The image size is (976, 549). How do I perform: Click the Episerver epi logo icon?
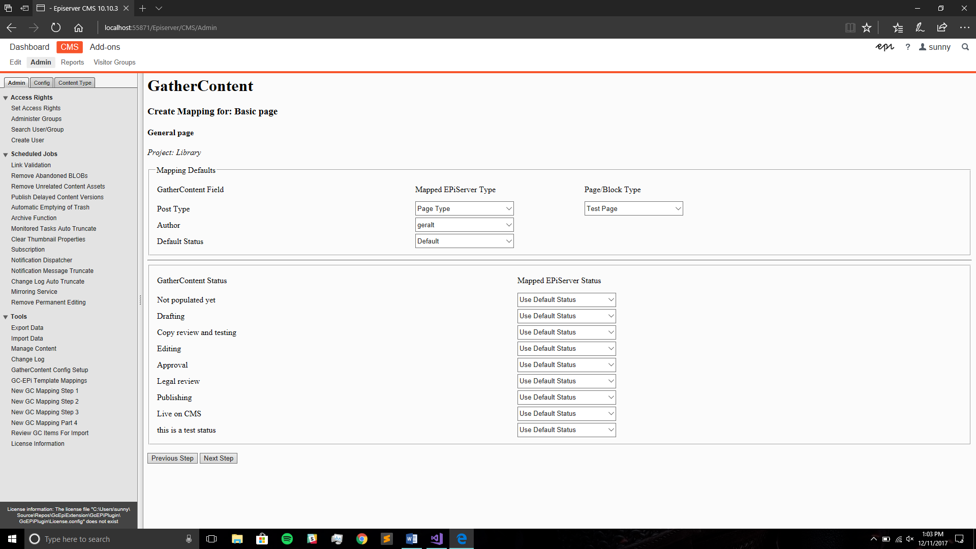[884, 47]
